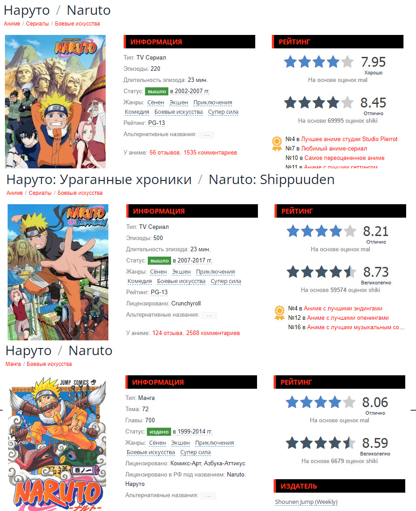416x511 pixels.
Task: Open the 'Манга' breadcrumb link
Action: pyautogui.click(x=13, y=364)
